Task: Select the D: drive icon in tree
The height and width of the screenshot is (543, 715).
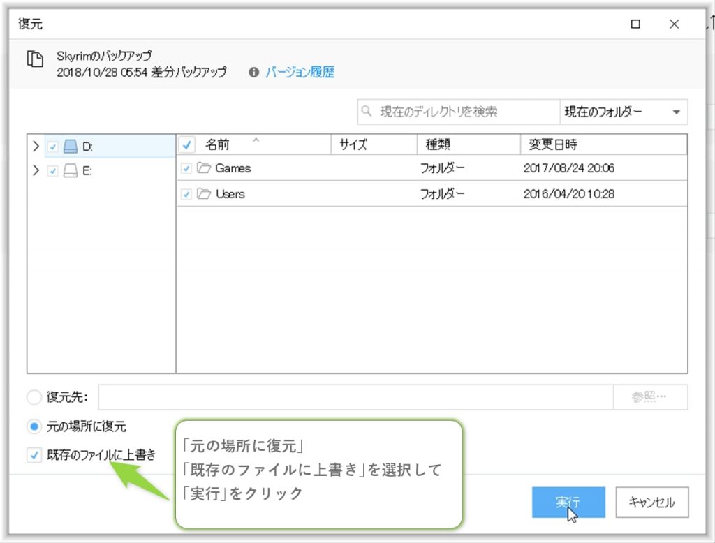Action: click(x=70, y=147)
